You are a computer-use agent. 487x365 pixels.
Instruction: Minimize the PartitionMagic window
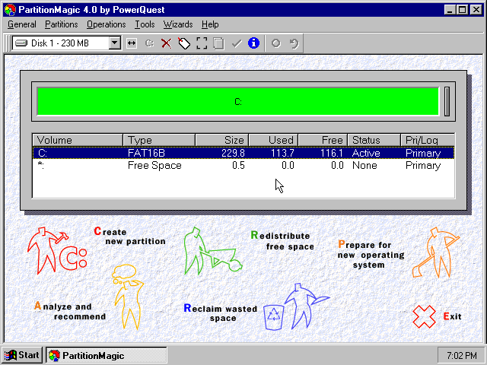point(450,10)
